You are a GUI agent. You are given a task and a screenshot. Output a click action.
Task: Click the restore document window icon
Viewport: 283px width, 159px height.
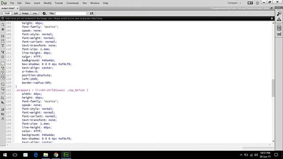pos(272,8)
